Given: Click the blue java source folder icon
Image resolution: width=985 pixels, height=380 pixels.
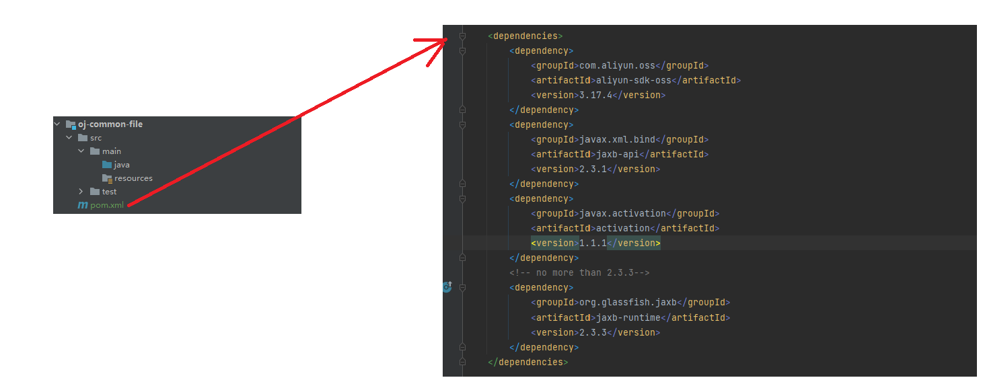Looking at the screenshot, I should (107, 165).
